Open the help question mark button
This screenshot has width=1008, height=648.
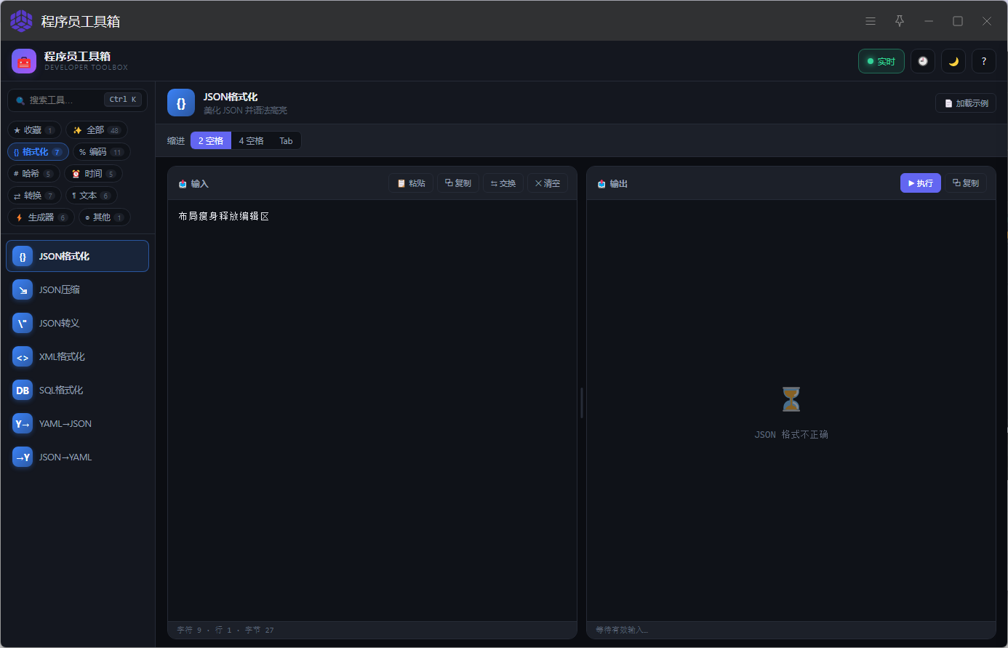(x=984, y=61)
